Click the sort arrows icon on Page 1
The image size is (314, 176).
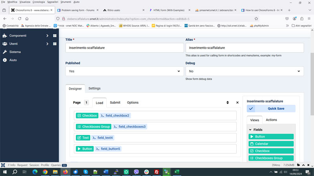[227, 102]
